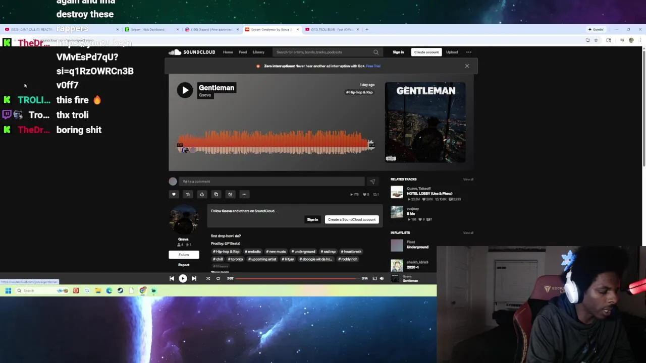
Task: Bookmark this page with the star icon
Action: point(596,40)
